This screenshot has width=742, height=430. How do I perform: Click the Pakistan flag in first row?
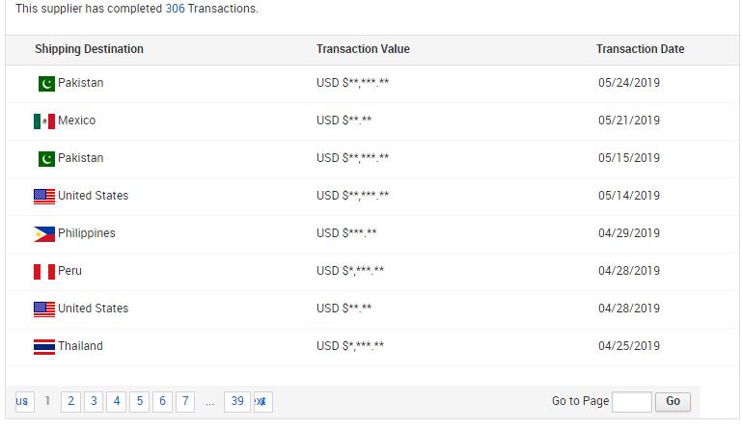click(x=46, y=84)
